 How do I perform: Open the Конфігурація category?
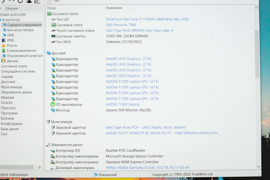[x=11, y=124]
